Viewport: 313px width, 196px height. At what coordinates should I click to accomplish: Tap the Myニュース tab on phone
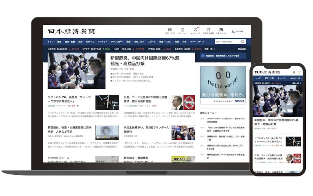tap(295, 78)
